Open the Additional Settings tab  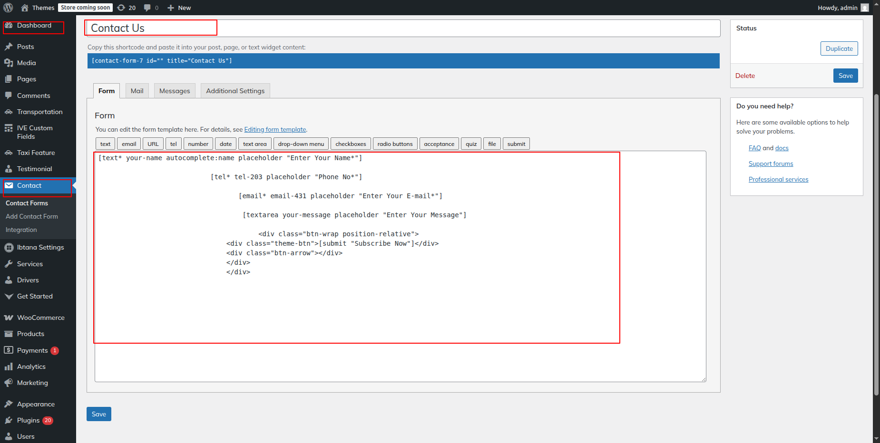pyautogui.click(x=235, y=91)
